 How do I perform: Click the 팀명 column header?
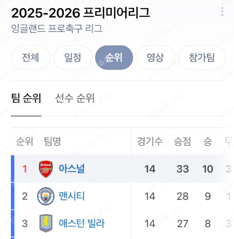(x=52, y=142)
